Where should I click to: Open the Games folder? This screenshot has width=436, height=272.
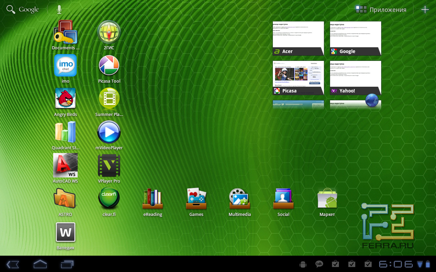(x=196, y=199)
